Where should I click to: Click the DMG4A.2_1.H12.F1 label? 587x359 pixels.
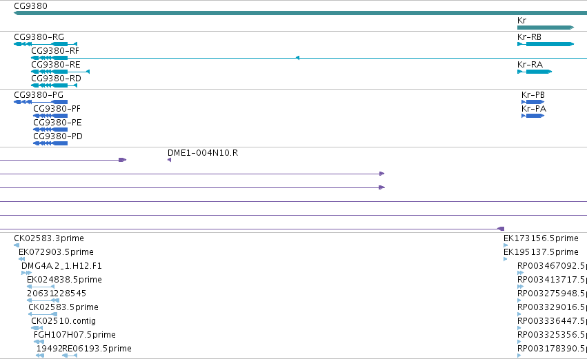pyautogui.click(x=62, y=266)
